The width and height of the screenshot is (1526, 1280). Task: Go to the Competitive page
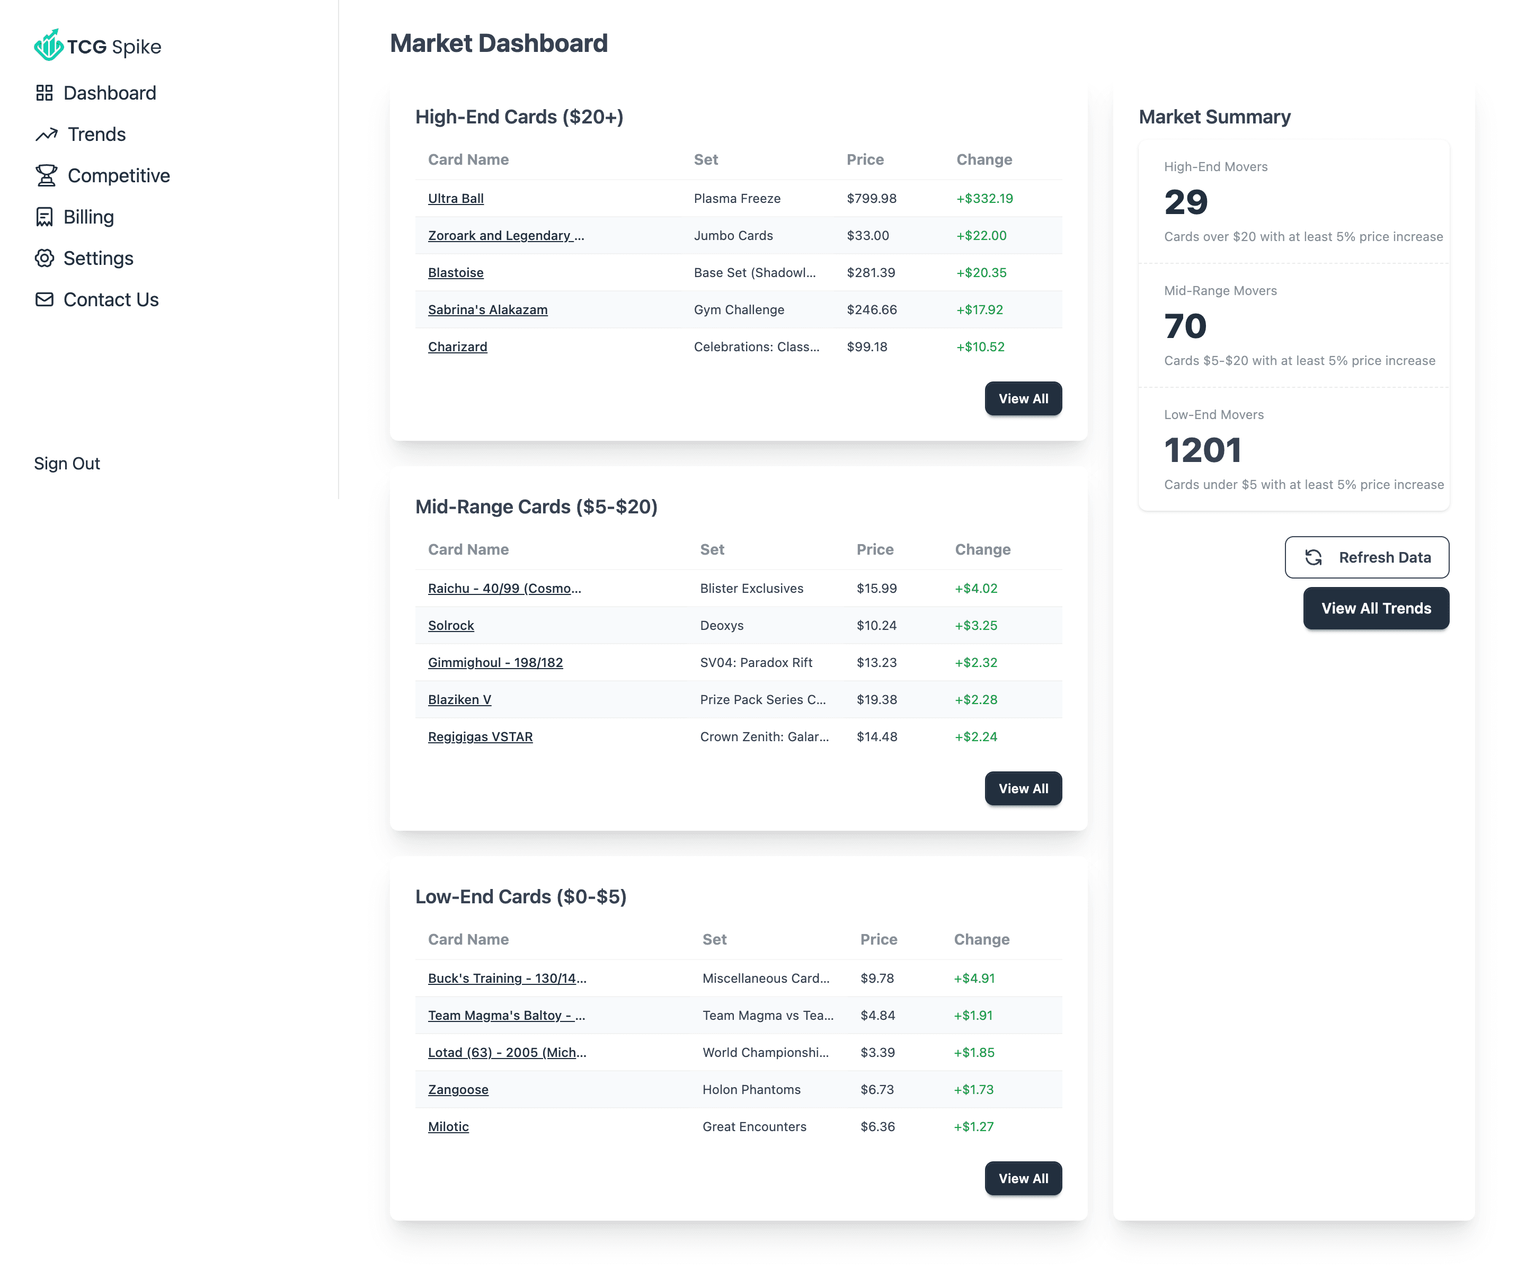coord(119,176)
